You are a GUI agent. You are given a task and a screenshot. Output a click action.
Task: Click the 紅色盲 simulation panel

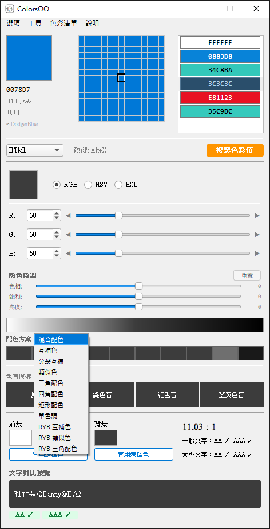(167, 395)
